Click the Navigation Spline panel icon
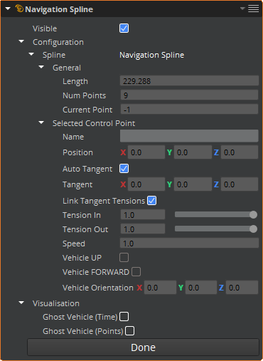Viewport: 263px width, 361px height. [x=19, y=9]
